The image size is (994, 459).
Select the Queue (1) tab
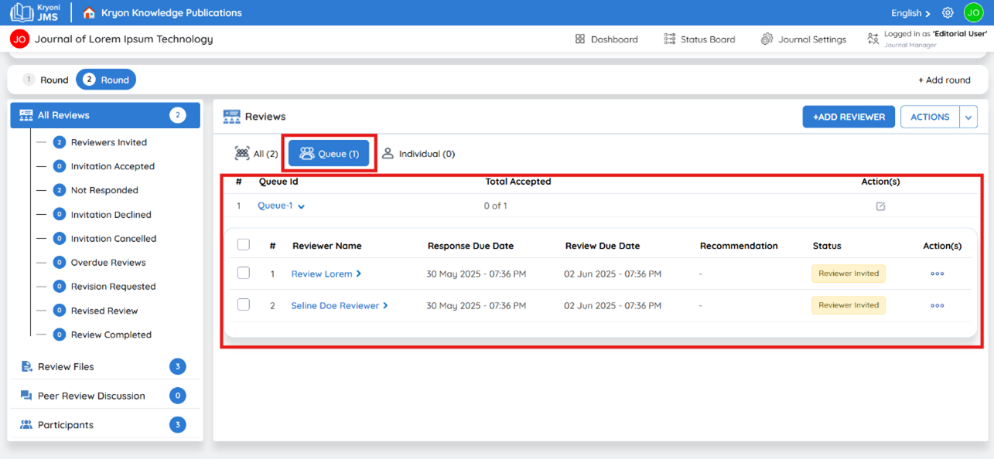coord(329,154)
